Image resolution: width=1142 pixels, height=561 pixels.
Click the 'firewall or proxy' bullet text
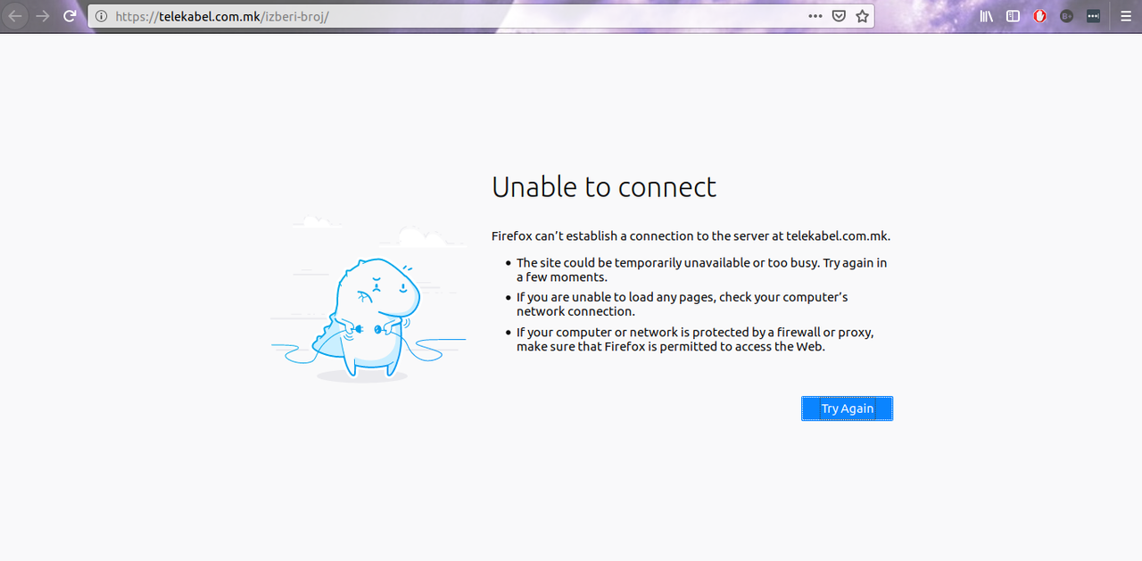(x=695, y=339)
